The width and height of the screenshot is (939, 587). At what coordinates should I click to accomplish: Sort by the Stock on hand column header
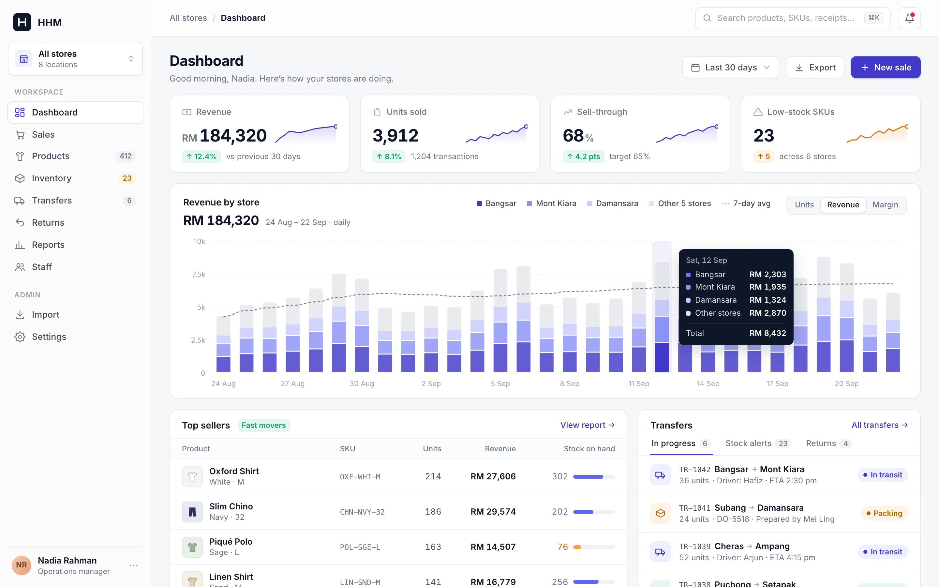tap(589, 449)
